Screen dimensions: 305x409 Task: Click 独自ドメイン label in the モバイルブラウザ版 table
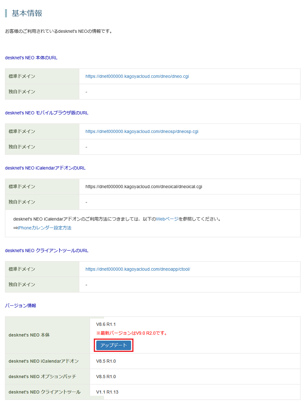tap(22, 147)
